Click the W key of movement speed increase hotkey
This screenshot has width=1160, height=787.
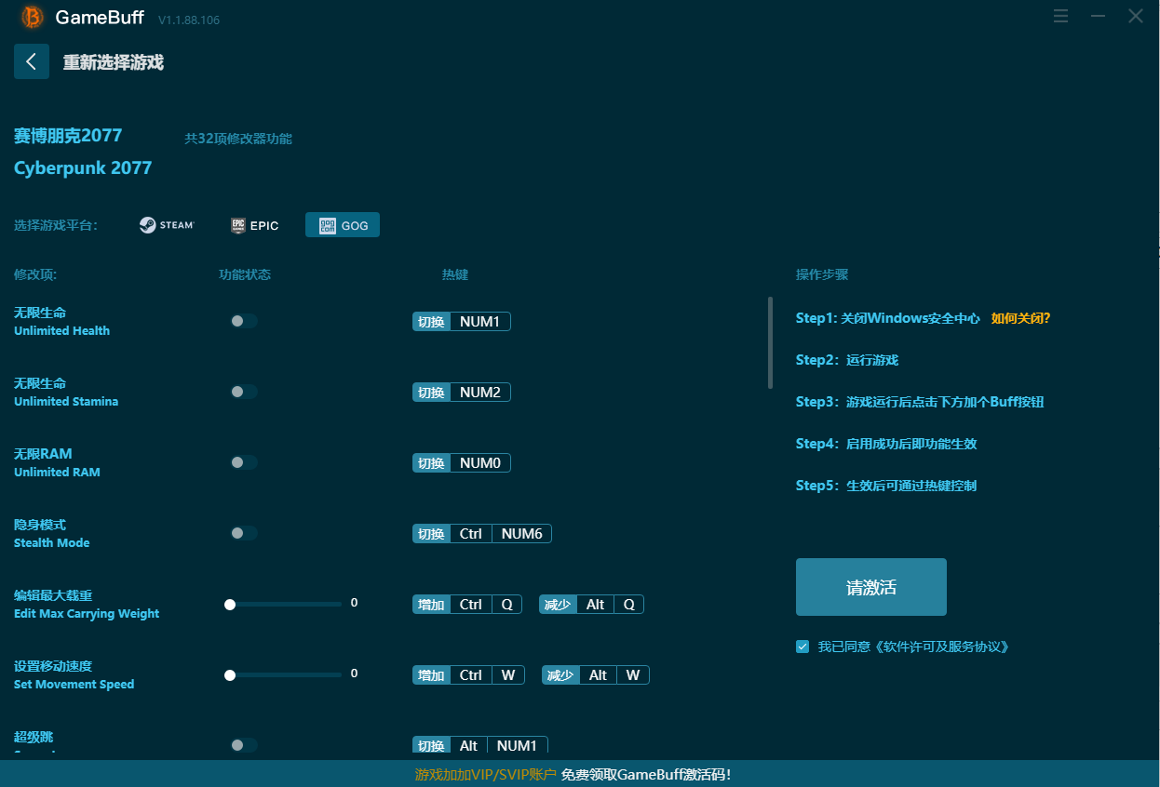coord(508,675)
